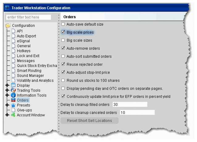Click the Quick Stock Entry page icon
This screenshot has height=142, width=197.
tap(13, 65)
